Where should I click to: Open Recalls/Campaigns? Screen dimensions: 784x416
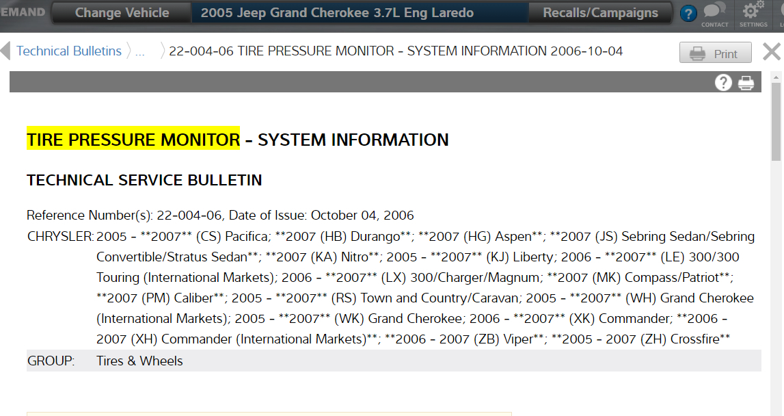pyautogui.click(x=600, y=13)
